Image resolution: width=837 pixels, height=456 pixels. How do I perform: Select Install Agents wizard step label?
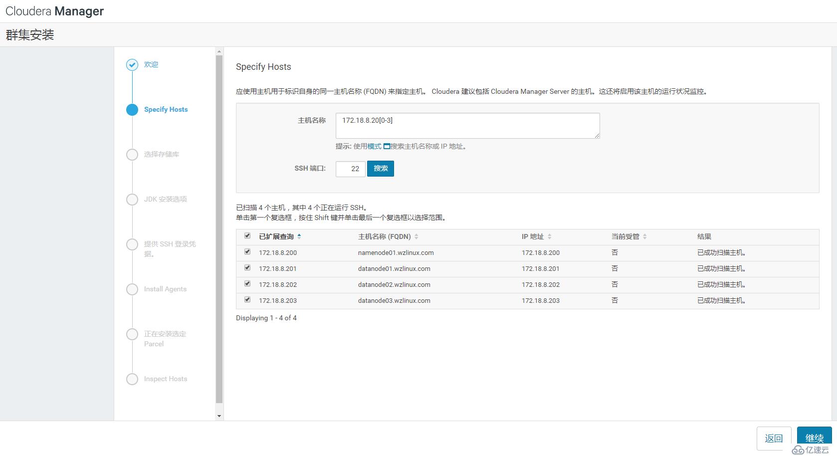[x=165, y=289]
